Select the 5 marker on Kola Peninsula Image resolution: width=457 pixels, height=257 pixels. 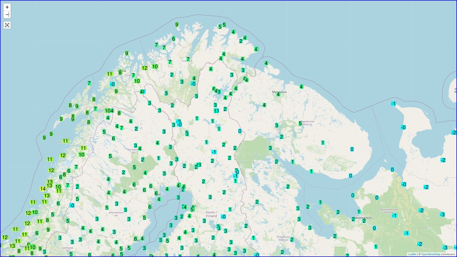300,124
